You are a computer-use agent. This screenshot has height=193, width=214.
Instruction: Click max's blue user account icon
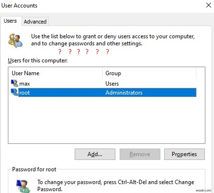point(14,83)
